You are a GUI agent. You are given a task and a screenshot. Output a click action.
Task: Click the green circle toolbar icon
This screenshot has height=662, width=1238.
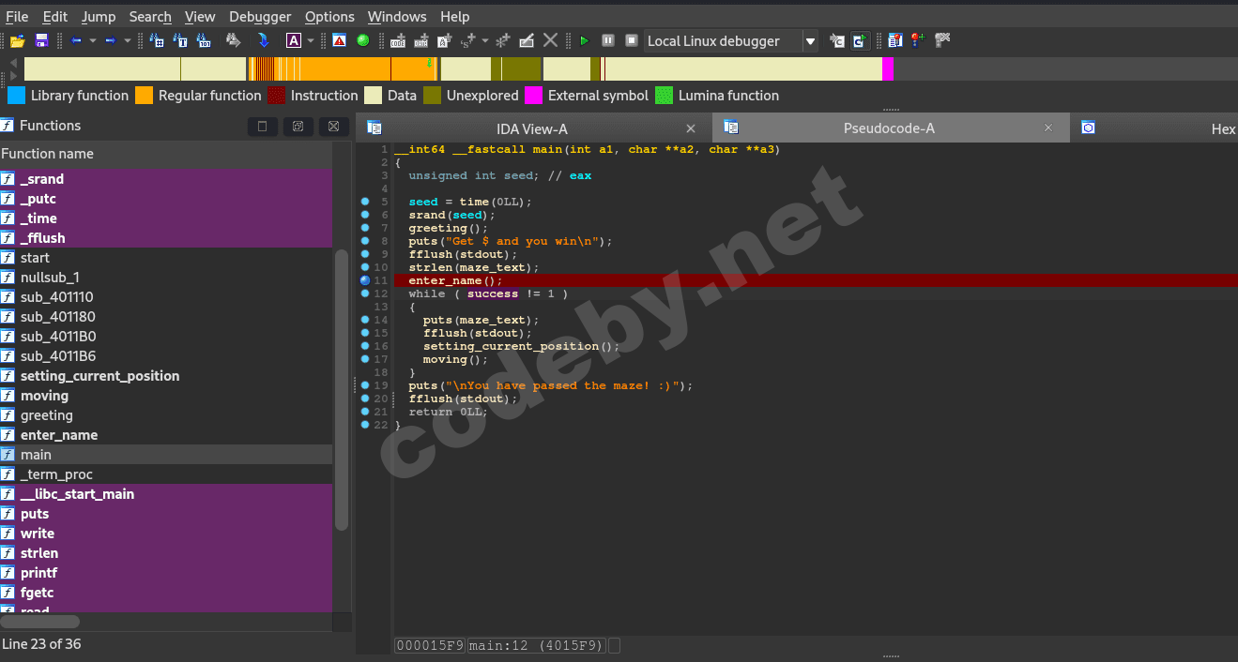[x=362, y=40]
